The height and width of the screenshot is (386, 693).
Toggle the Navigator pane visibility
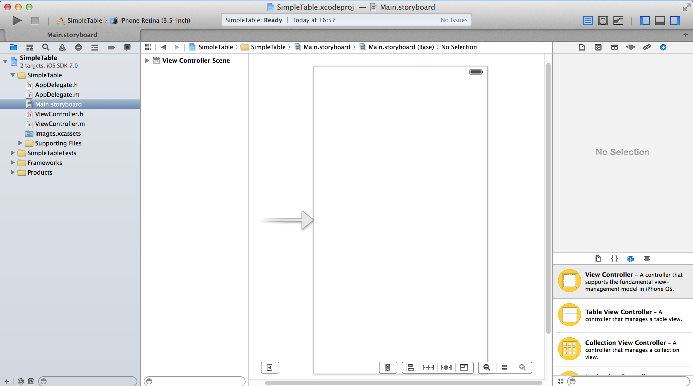[645, 21]
